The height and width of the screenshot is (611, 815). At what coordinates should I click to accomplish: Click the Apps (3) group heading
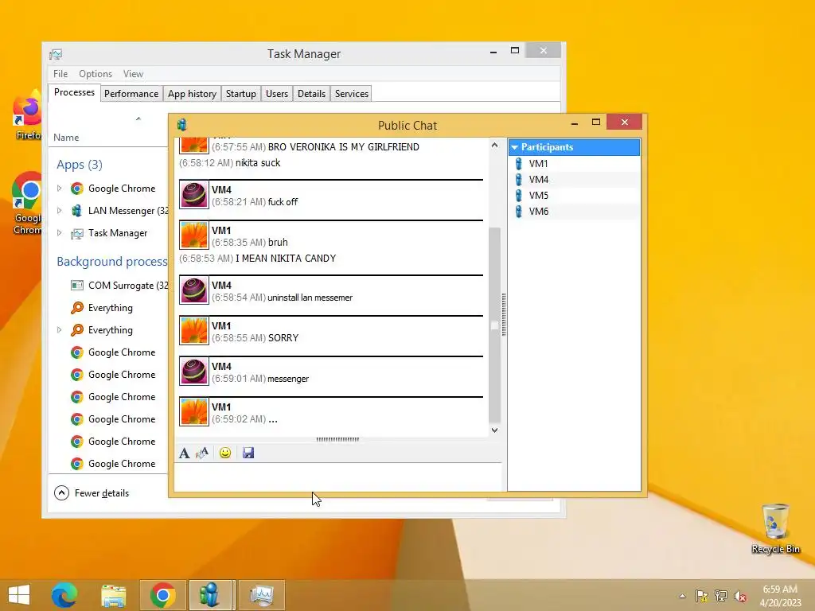coord(80,165)
